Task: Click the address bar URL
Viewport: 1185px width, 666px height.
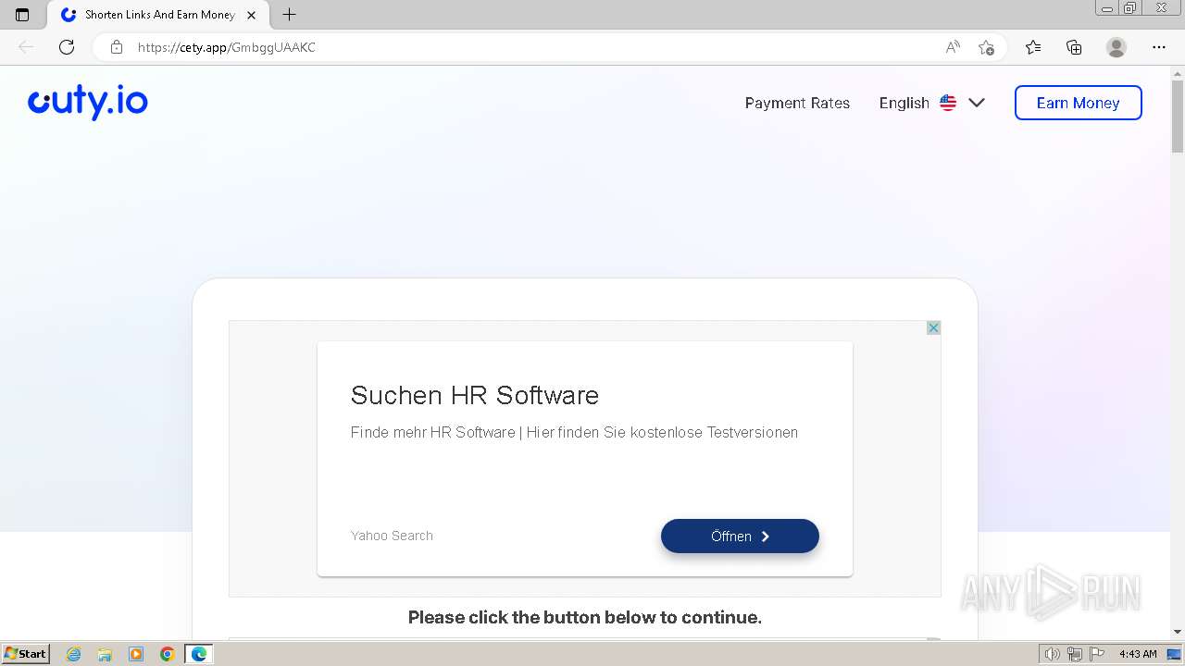Action: [227, 47]
